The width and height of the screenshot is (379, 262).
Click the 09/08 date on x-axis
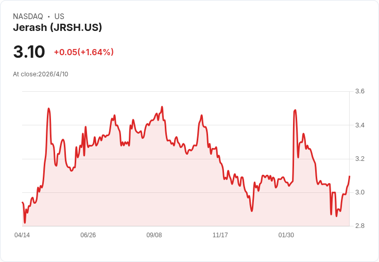[x=154, y=235]
